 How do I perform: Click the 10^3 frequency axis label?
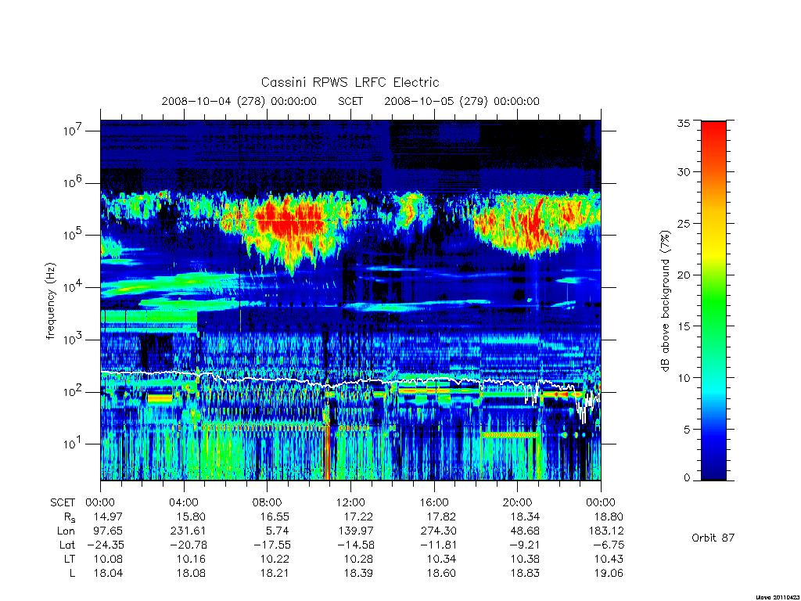pos(71,340)
